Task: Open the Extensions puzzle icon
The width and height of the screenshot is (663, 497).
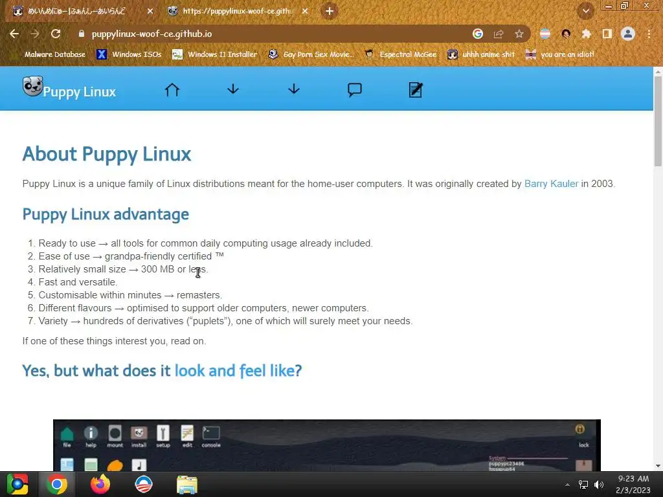Action: [586, 34]
